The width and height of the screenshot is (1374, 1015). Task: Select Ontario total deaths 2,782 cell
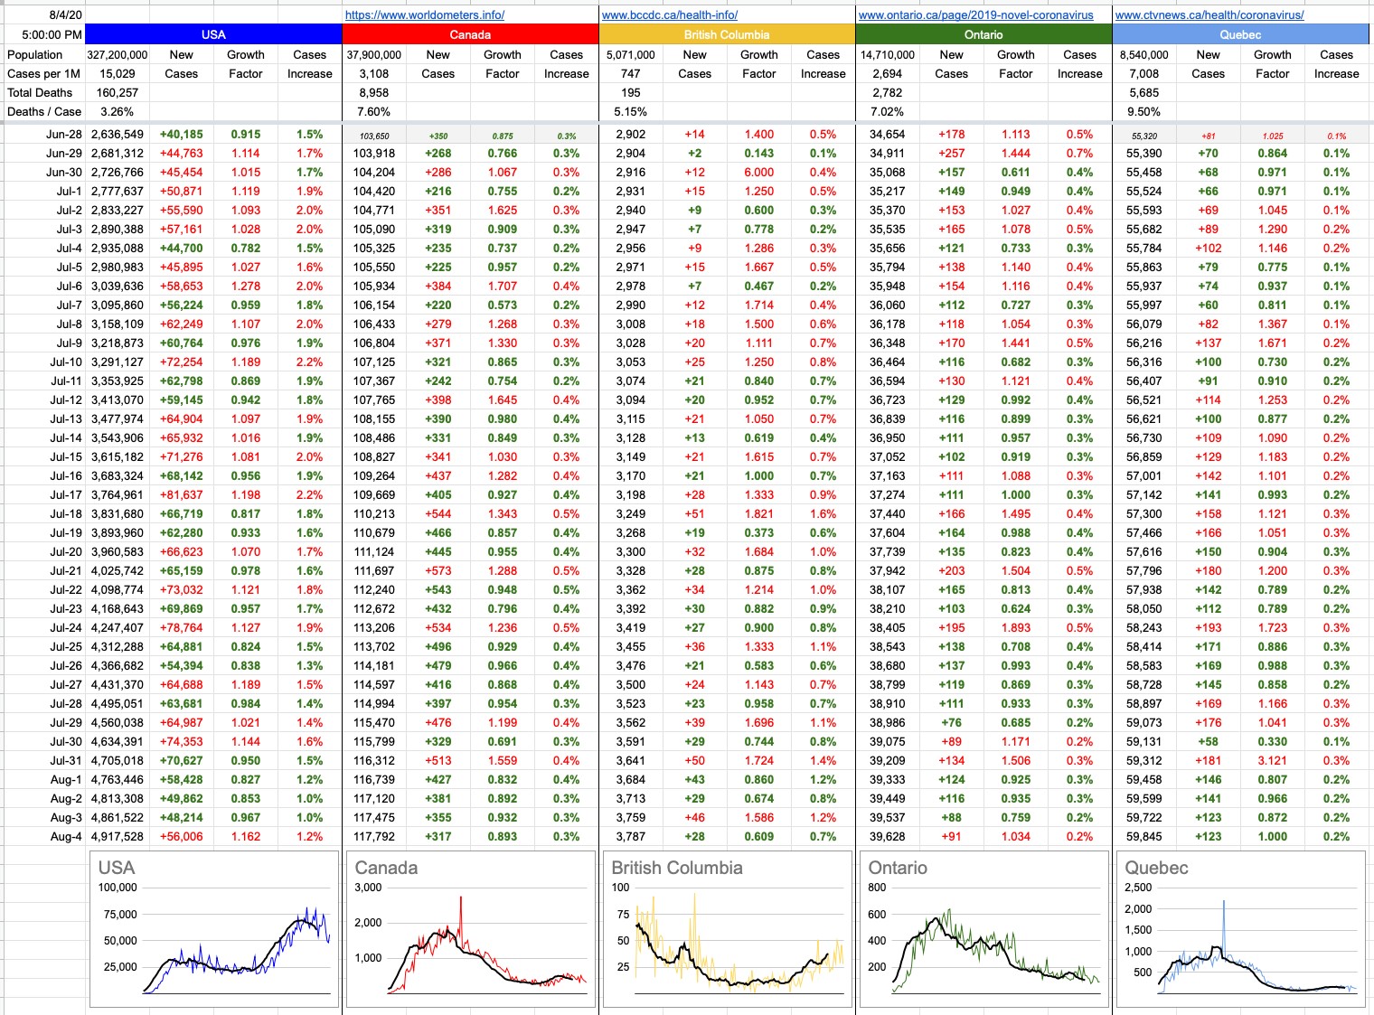[x=888, y=92]
